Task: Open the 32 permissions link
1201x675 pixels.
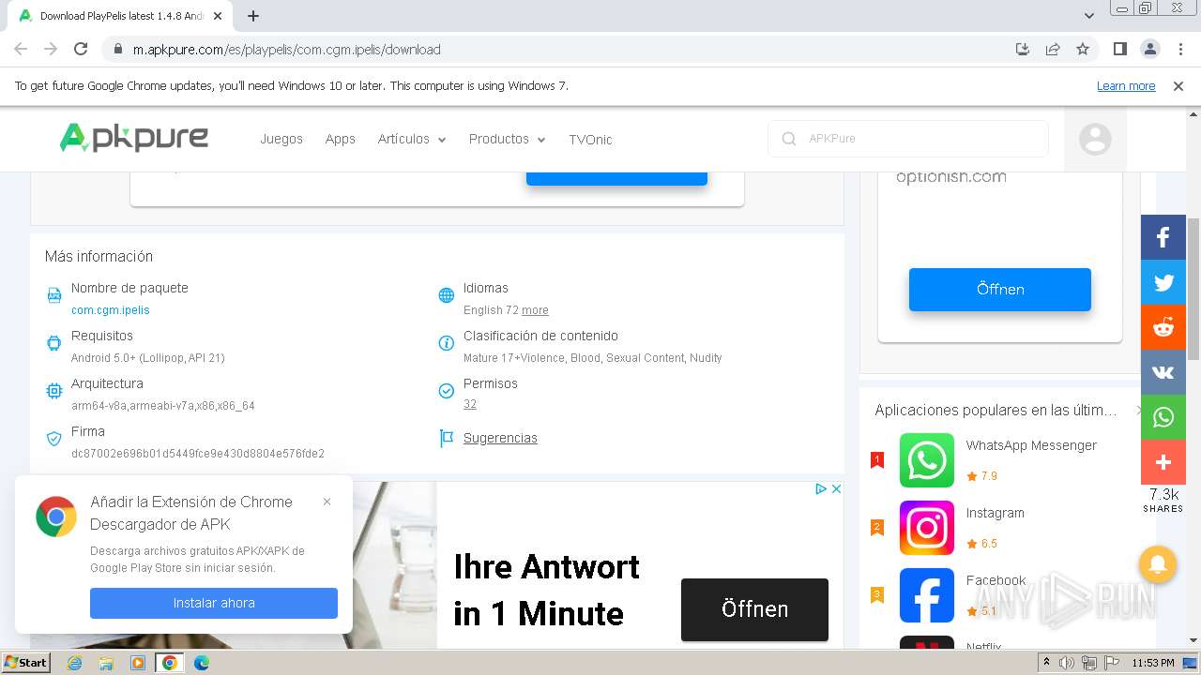Action: pos(470,404)
